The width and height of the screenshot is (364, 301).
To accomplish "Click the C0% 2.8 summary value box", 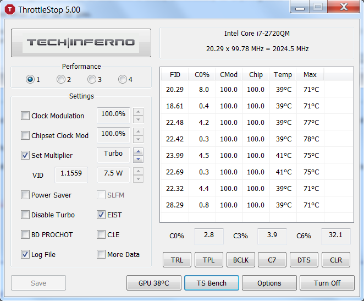I will (209, 236).
